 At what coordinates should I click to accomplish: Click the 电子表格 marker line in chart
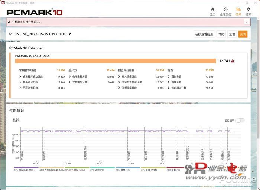click(x=144, y=144)
